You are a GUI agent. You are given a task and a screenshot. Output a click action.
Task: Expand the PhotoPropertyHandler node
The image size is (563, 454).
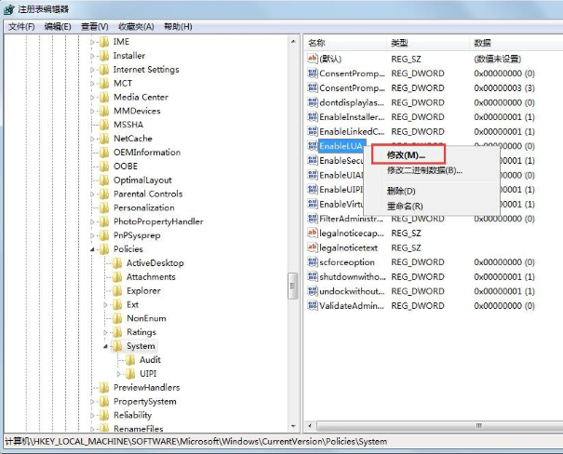pos(92,221)
